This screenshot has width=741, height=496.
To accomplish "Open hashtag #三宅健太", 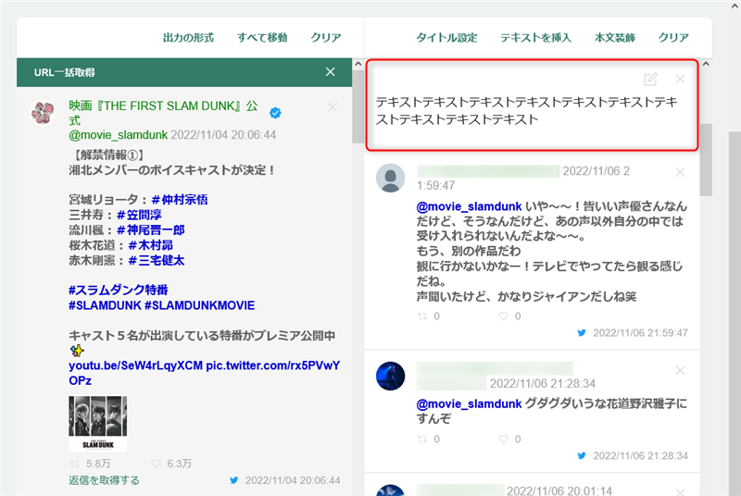I will pos(157,260).
